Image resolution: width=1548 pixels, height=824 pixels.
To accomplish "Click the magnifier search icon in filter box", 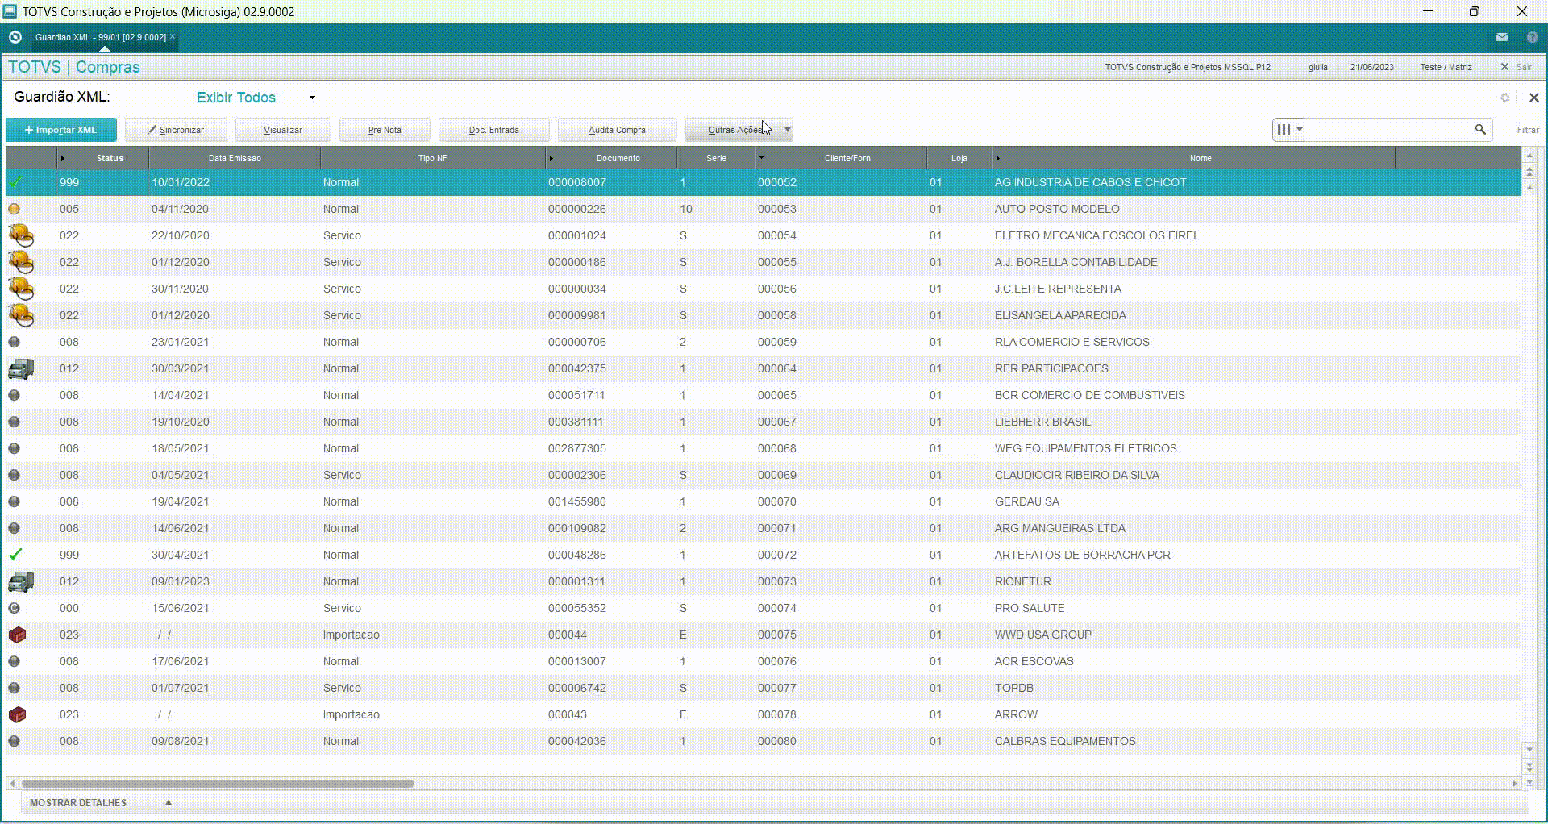I will pos(1480,129).
